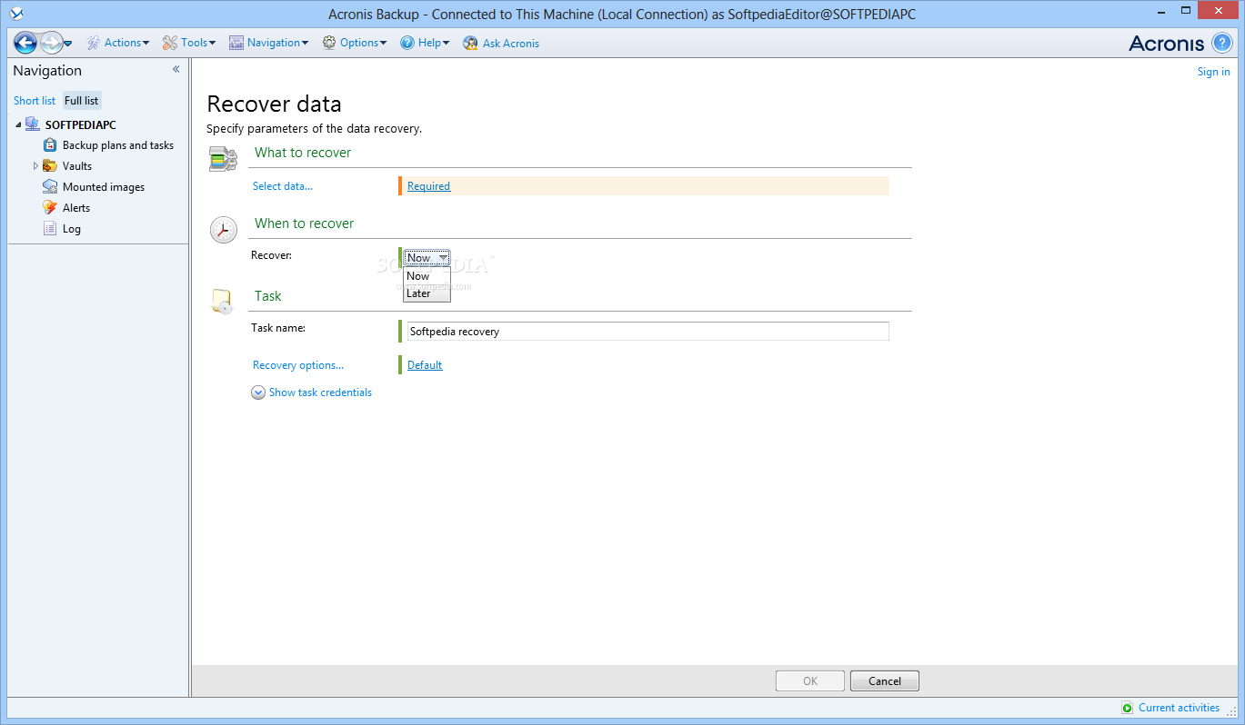Open the Navigation menu
Viewport: 1245px width, 725px height.
pyautogui.click(x=268, y=43)
